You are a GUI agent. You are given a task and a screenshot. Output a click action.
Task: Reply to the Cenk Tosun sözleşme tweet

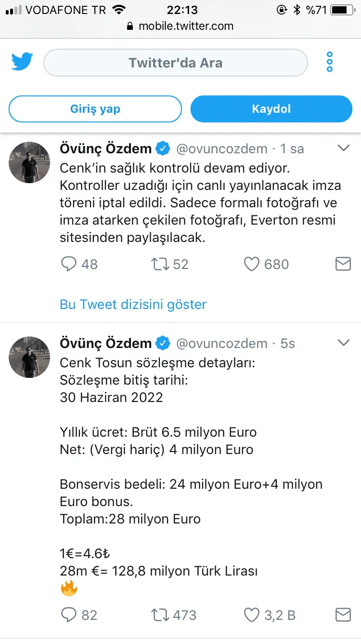coord(70,615)
